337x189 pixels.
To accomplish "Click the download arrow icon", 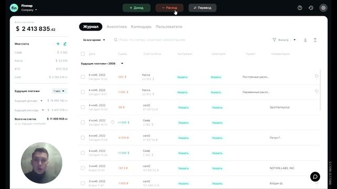I will click(x=305, y=40).
